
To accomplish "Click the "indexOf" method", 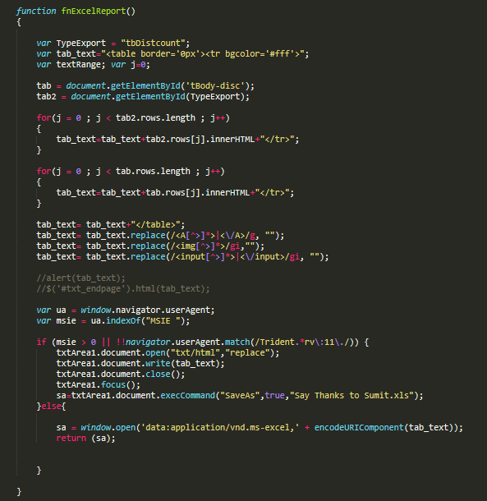I will (x=123, y=321).
